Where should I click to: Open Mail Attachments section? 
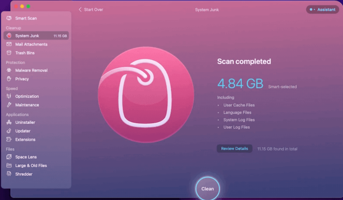[36, 44]
